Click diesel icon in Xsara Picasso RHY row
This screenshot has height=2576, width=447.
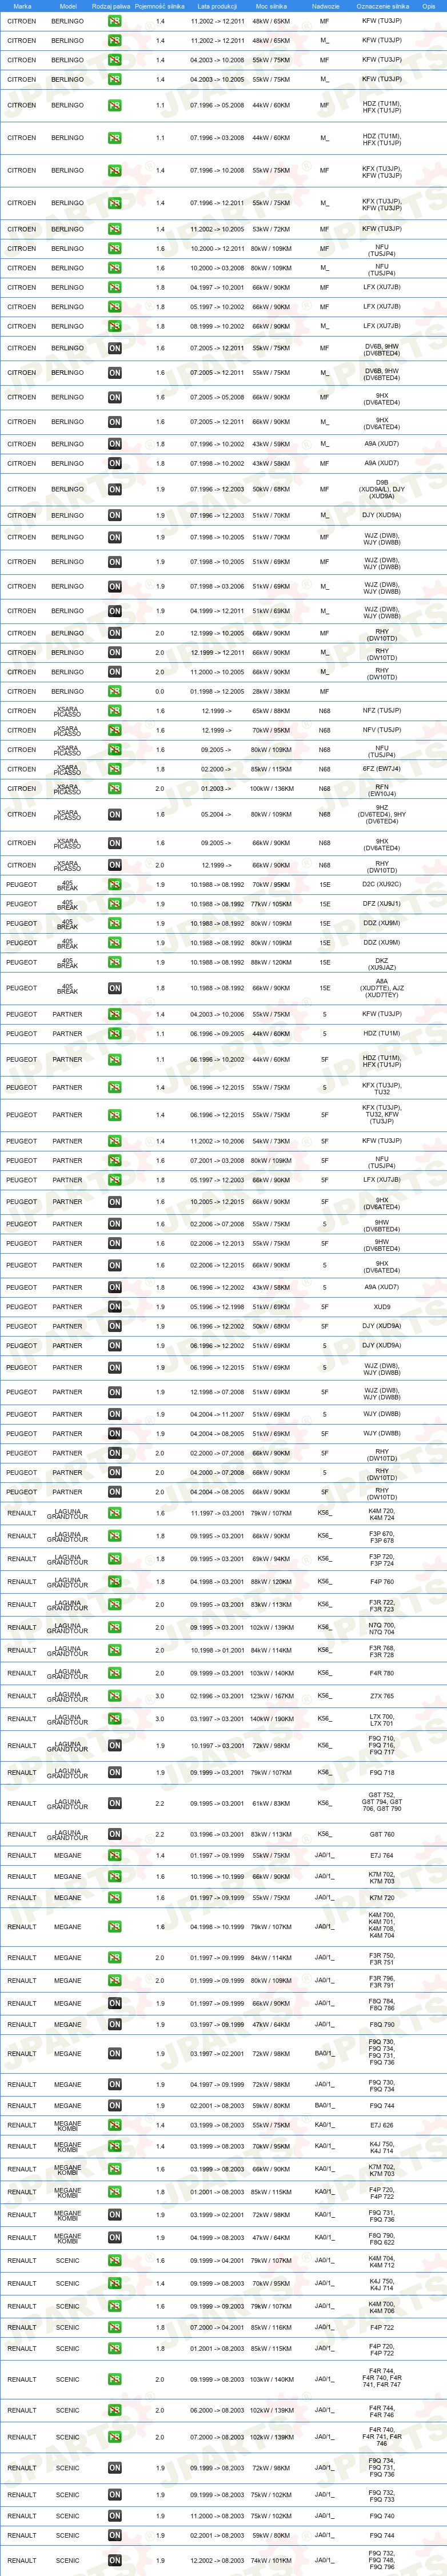click(x=115, y=865)
